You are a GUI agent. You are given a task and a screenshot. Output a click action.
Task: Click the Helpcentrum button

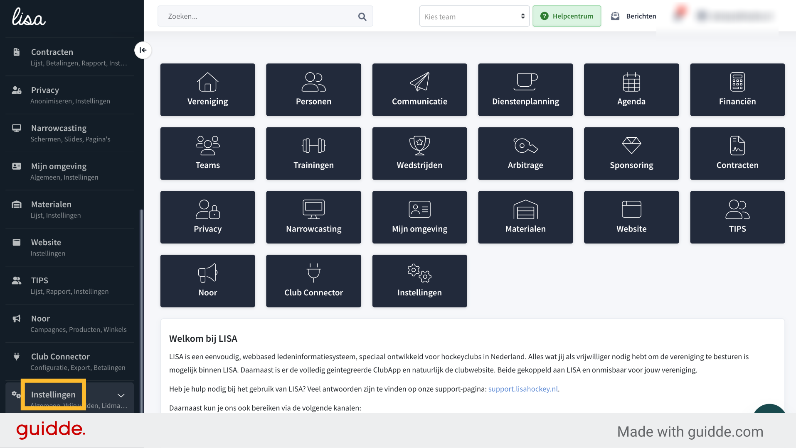click(x=567, y=16)
